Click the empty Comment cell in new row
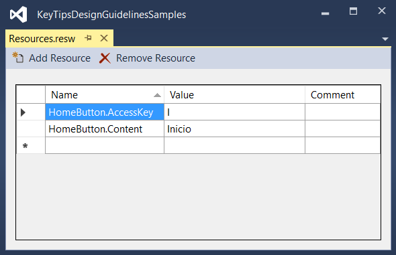 click(342, 145)
